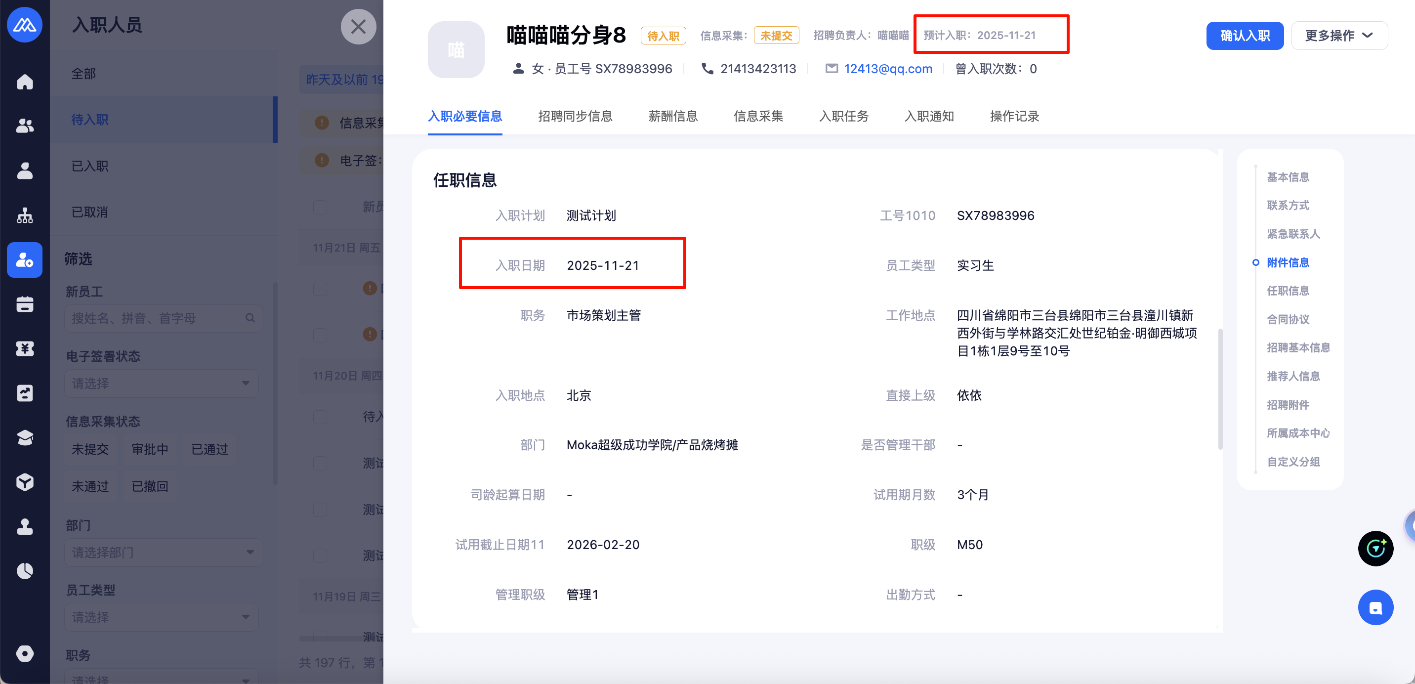Click the 确认入职 button
This screenshot has width=1415, height=684.
(x=1244, y=36)
